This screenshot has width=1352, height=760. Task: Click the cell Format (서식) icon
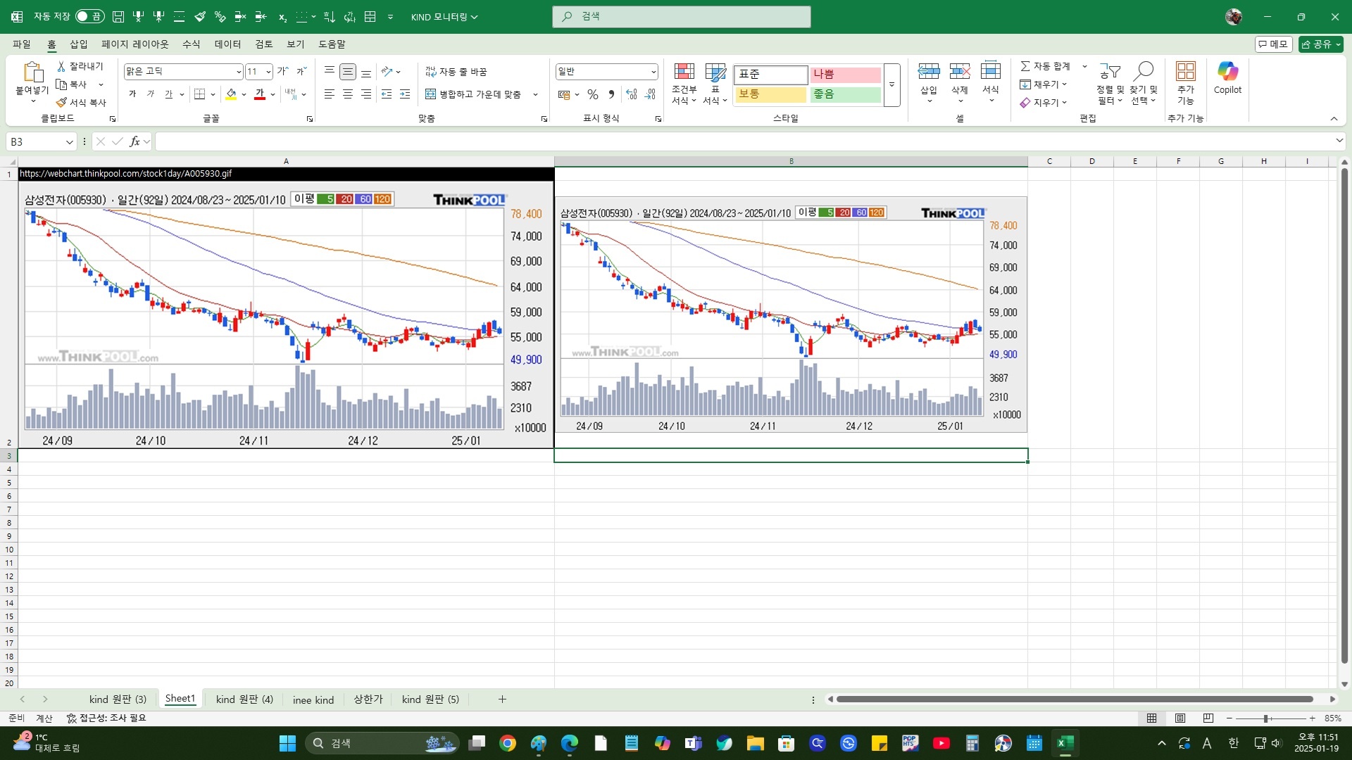point(991,70)
